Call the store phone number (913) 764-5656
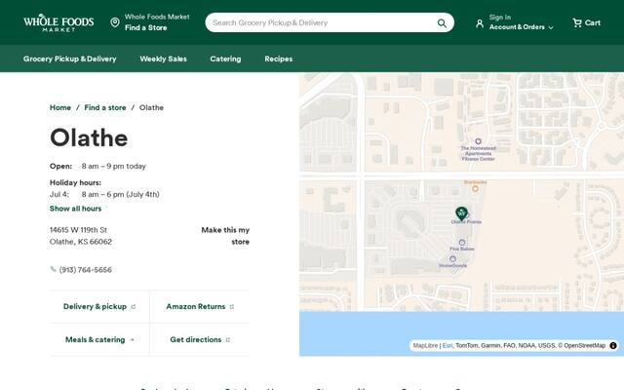This screenshot has height=390, width=624. [x=85, y=270]
